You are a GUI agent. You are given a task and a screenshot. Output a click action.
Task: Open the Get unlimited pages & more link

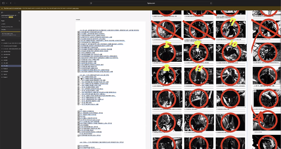[9, 35]
